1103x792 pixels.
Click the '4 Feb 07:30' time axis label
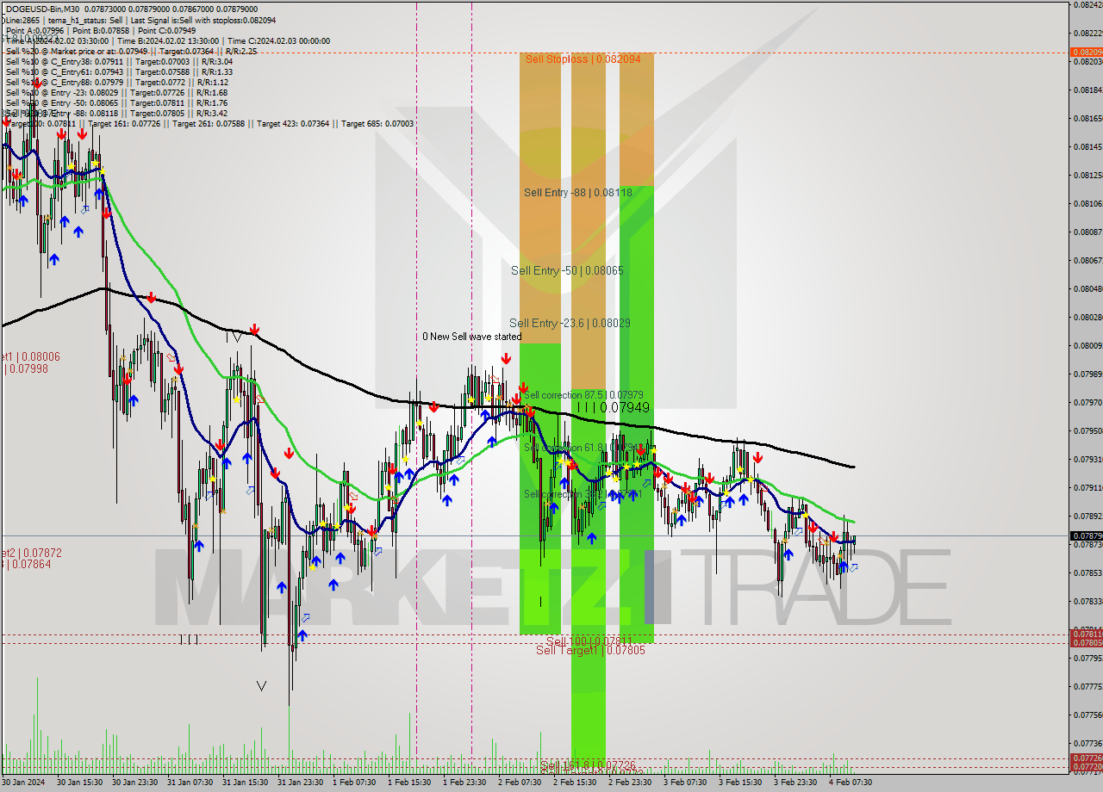pos(851,783)
